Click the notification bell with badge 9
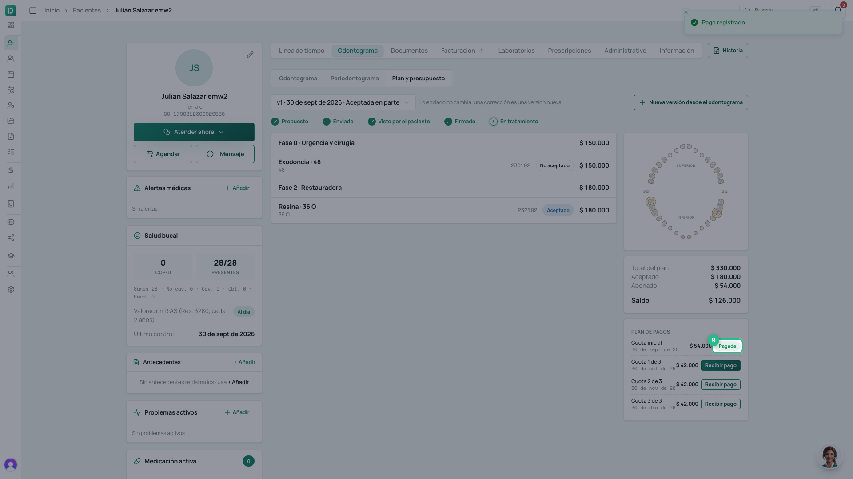 [838, 10]
